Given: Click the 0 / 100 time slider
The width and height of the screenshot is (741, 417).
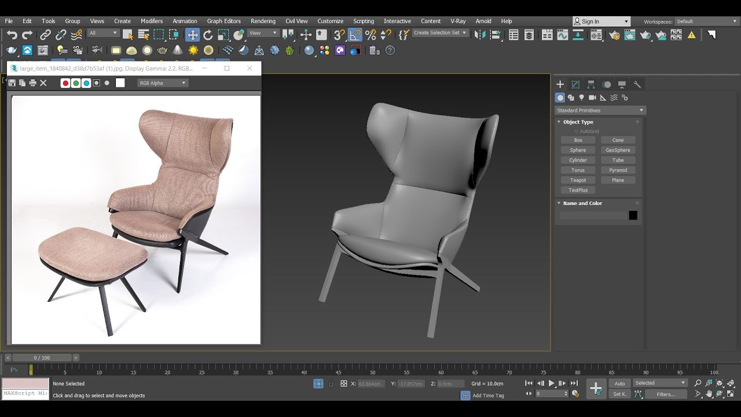Looking at the screenshot, I should pos(42,358).
